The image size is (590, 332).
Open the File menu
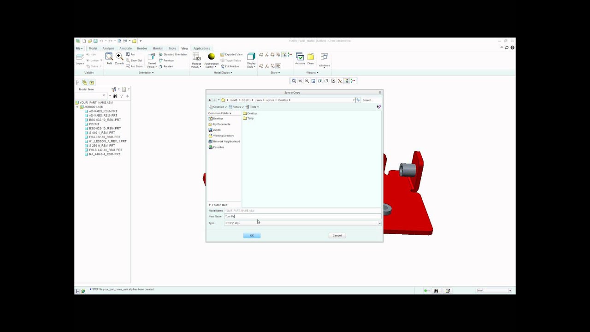pyautogui.click(x=79, y=48)
